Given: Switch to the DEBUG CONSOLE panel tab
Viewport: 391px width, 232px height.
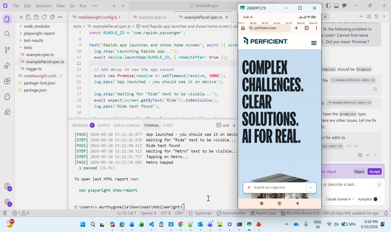Looking at the screenshot, I should 127,125.
